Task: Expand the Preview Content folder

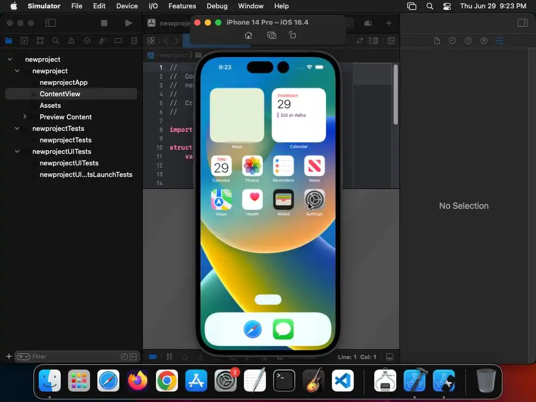Action: (x=25, y=117)
